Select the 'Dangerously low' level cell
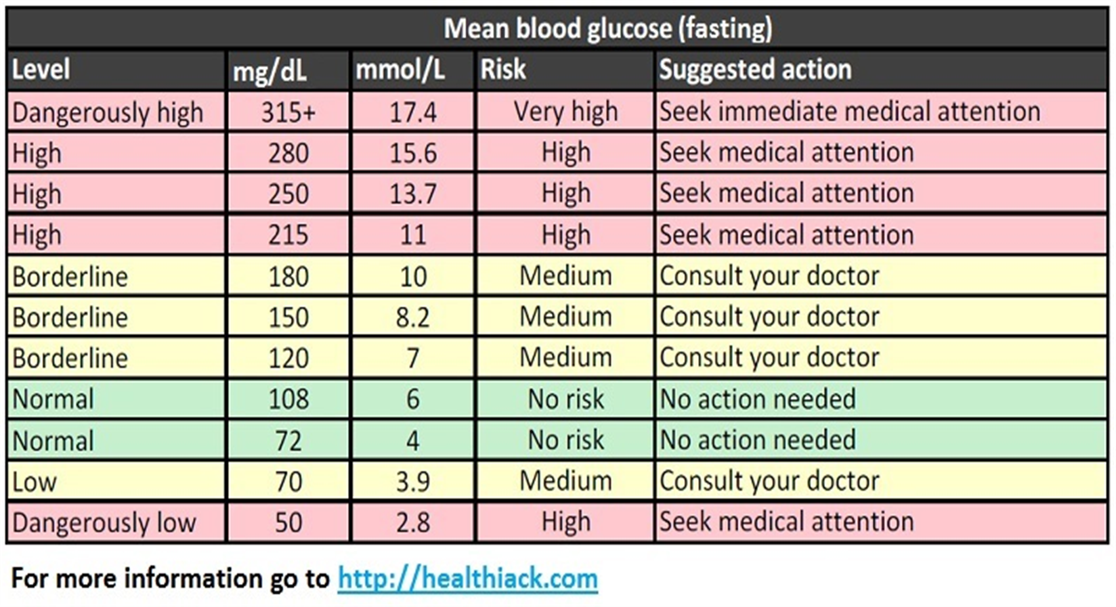 104,522
